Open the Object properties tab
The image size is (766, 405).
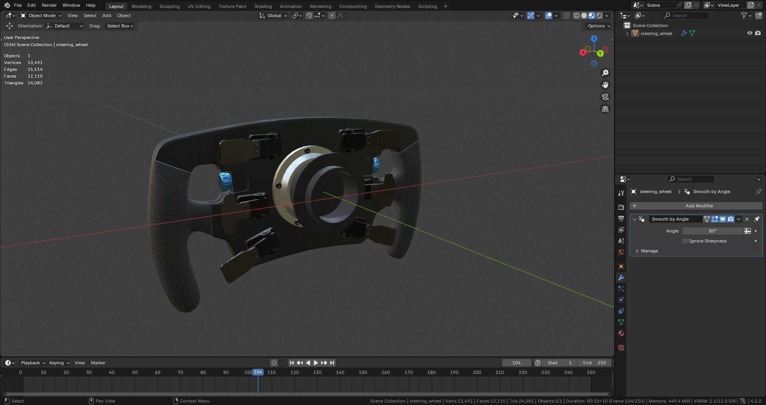621,266
